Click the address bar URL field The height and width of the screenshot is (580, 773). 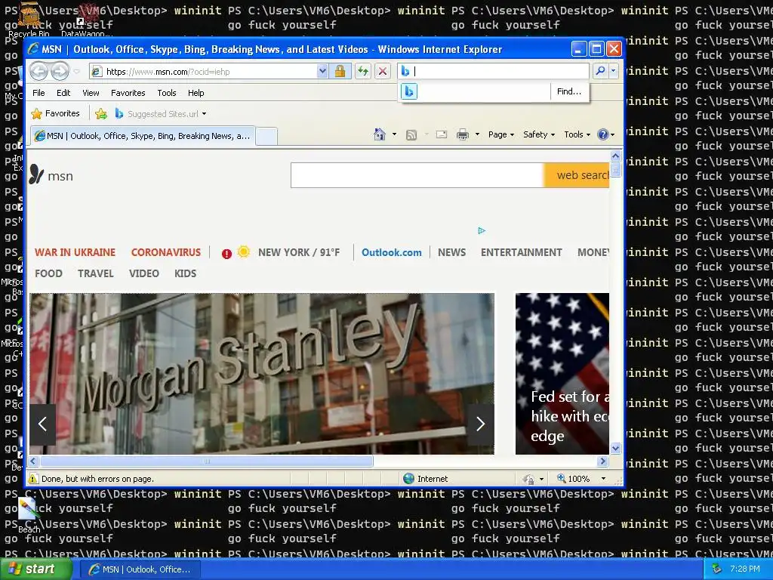pos(203,72)
